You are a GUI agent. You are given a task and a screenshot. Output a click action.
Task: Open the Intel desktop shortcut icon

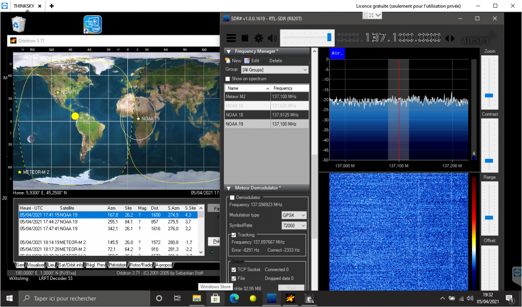tap(92, 25)
